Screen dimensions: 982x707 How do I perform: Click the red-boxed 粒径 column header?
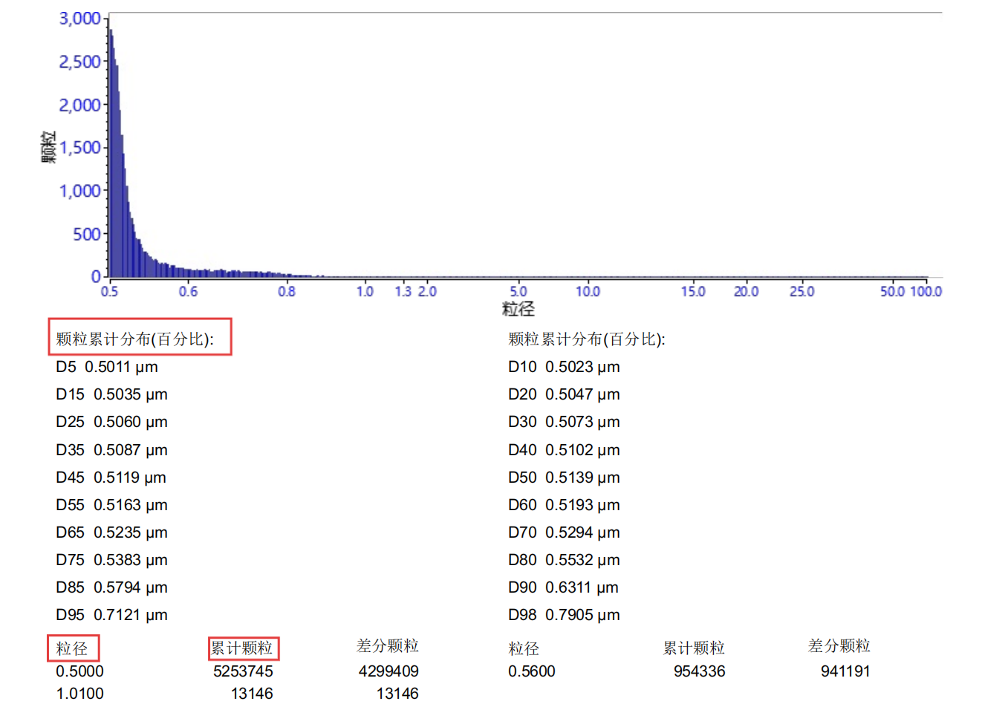72,648
